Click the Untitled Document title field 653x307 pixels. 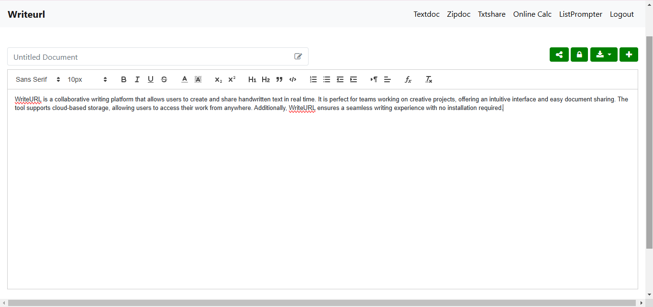[158, 56]
